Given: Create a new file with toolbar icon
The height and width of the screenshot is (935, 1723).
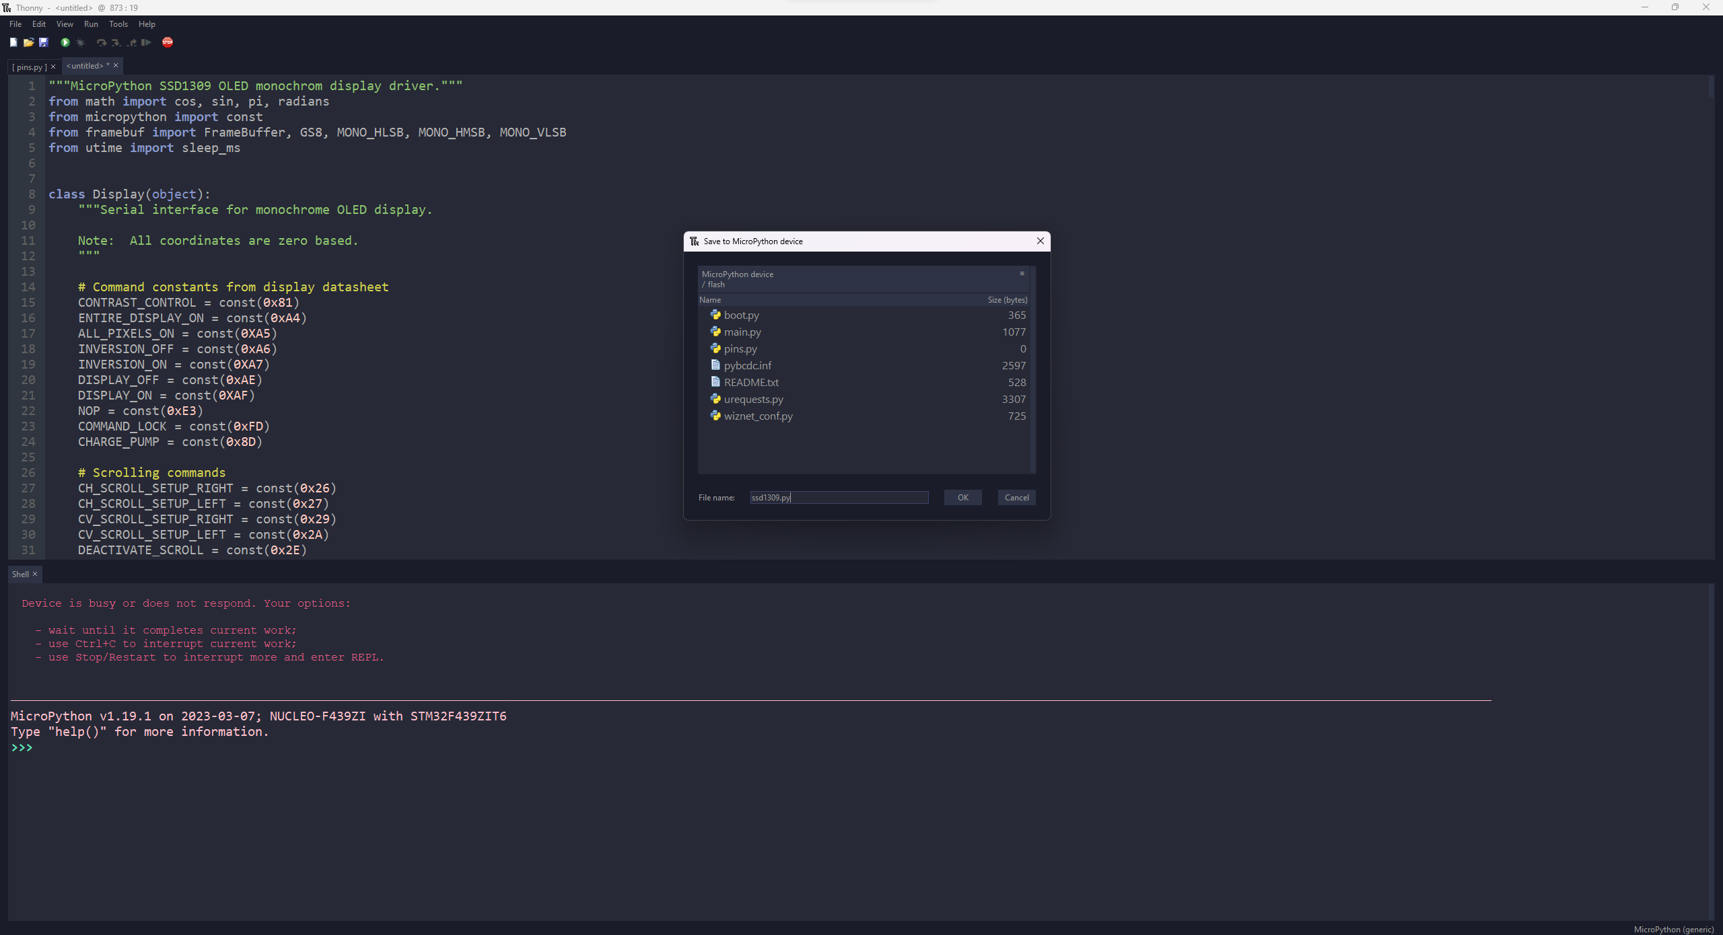Looking at the screenshot, I should [x=13, y=42].
